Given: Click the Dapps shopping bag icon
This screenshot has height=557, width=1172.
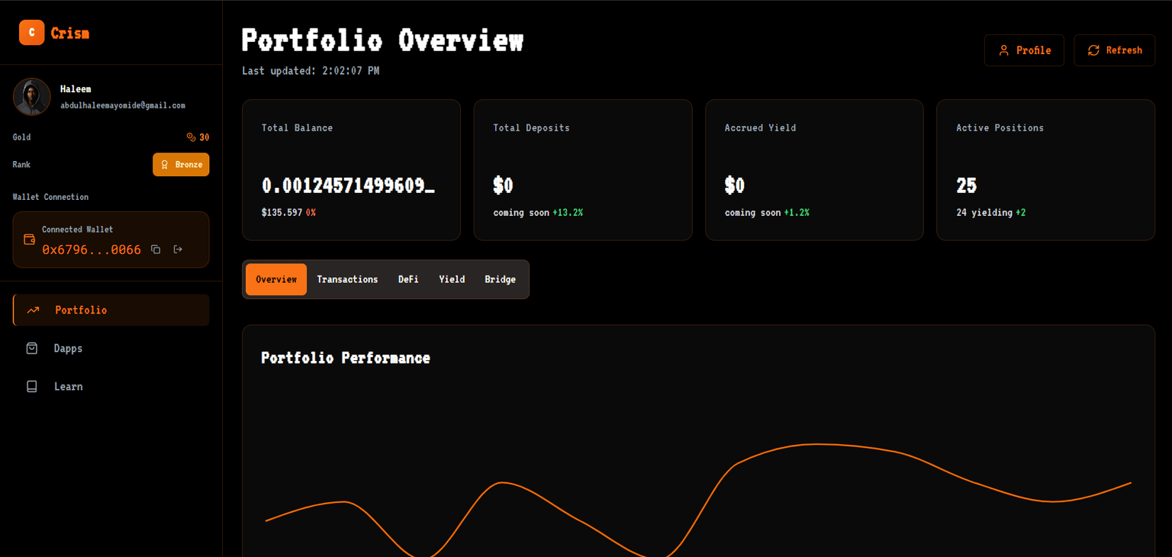Looking at the screenshot, I should (32, 349).
